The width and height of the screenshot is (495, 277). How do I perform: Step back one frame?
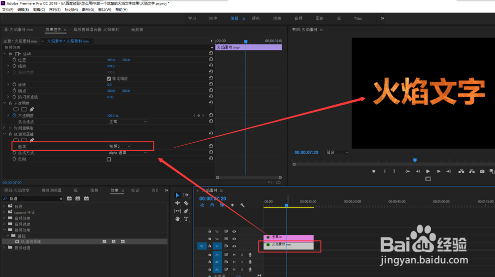pyautogui.click(x=418, y=171)
